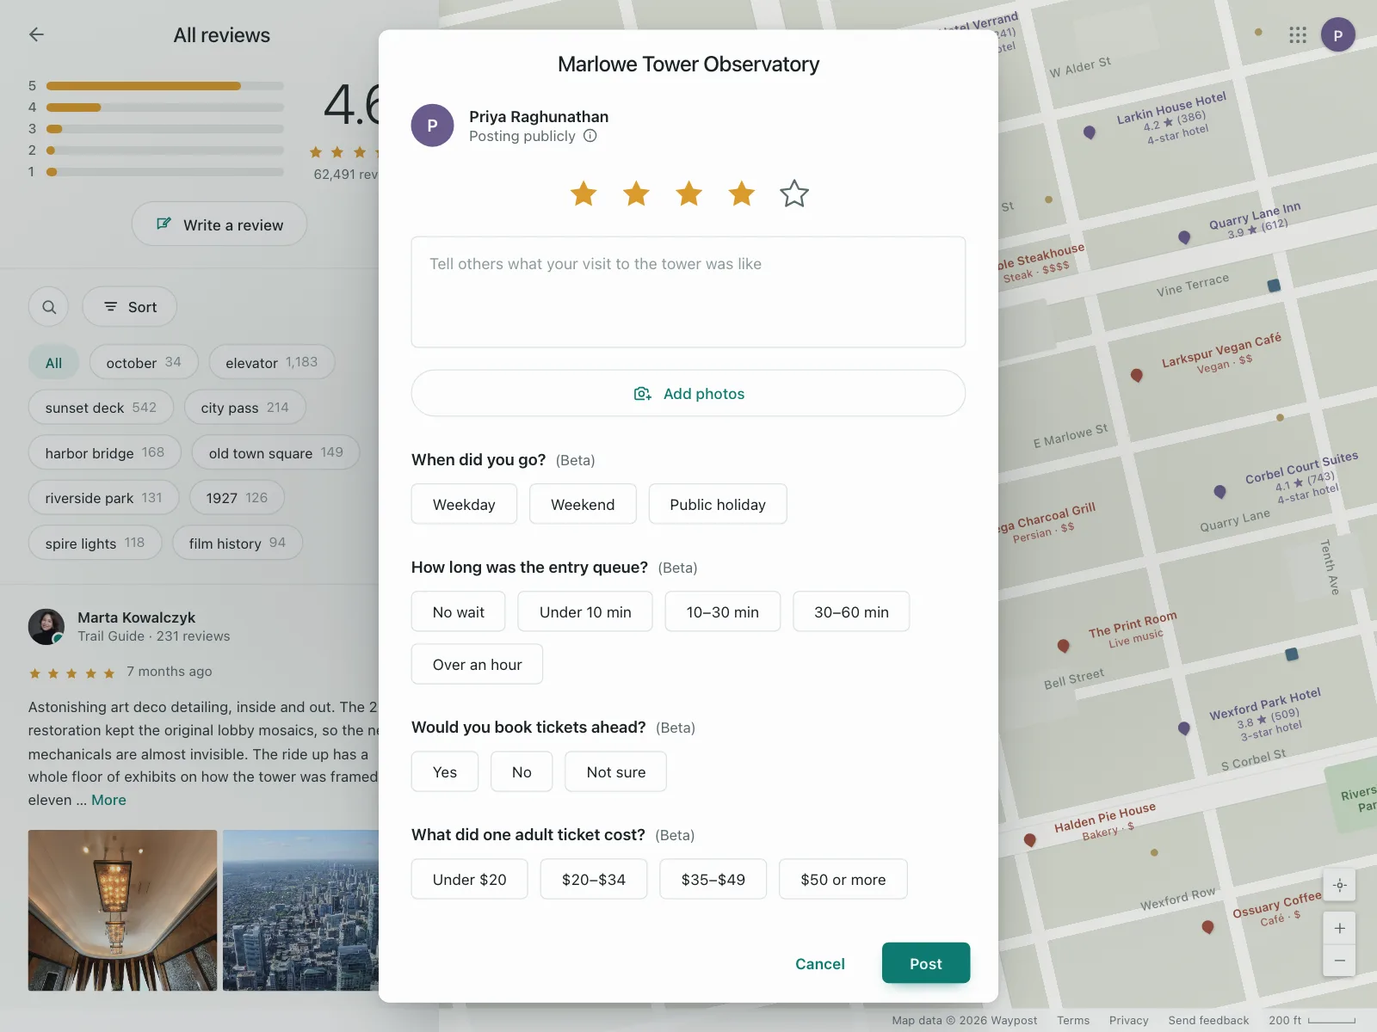This screenshot has height=1032, width=1377.
Task: Pick $20–$34 ticket cost
Action: [x=594, y=880]
